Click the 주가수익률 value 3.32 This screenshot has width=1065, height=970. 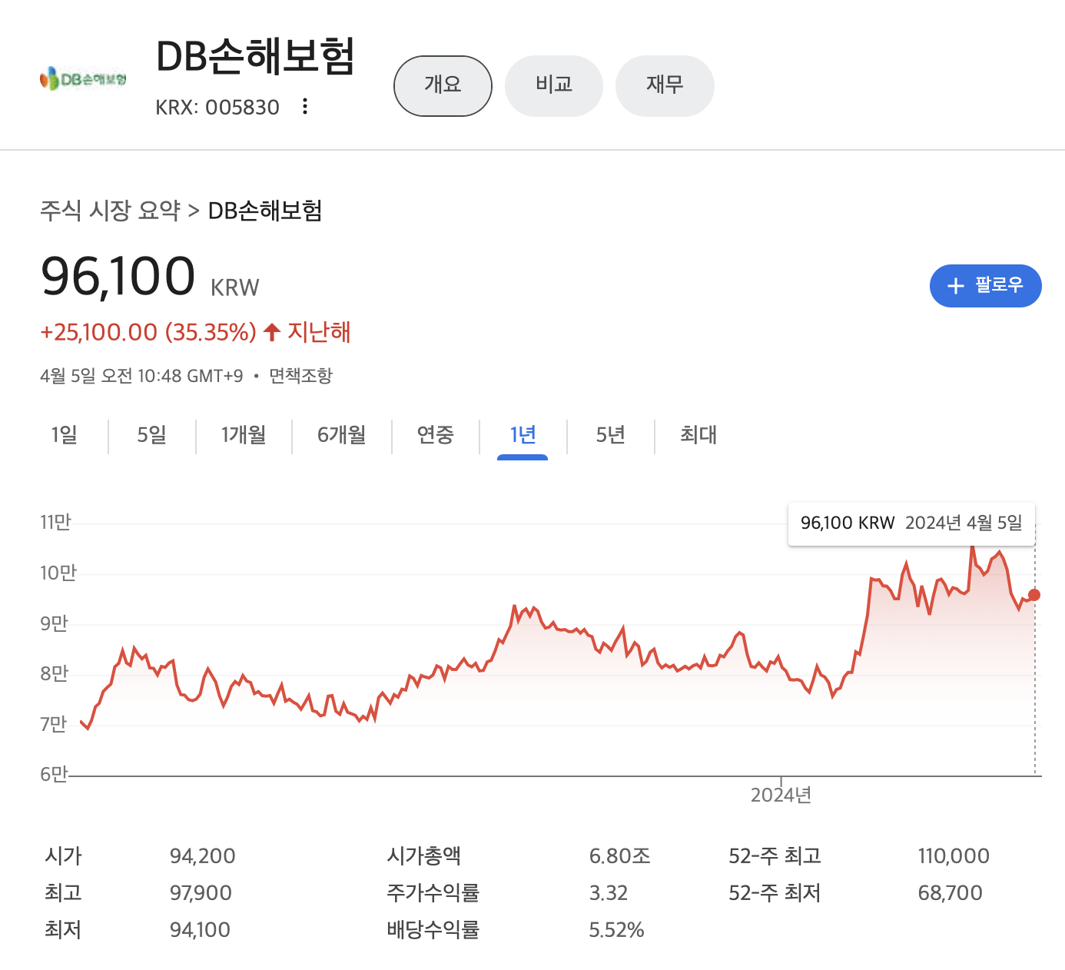(608, 892)
